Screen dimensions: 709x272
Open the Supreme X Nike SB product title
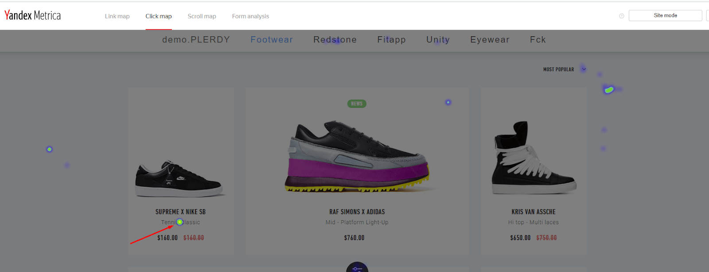coord(180,212)
